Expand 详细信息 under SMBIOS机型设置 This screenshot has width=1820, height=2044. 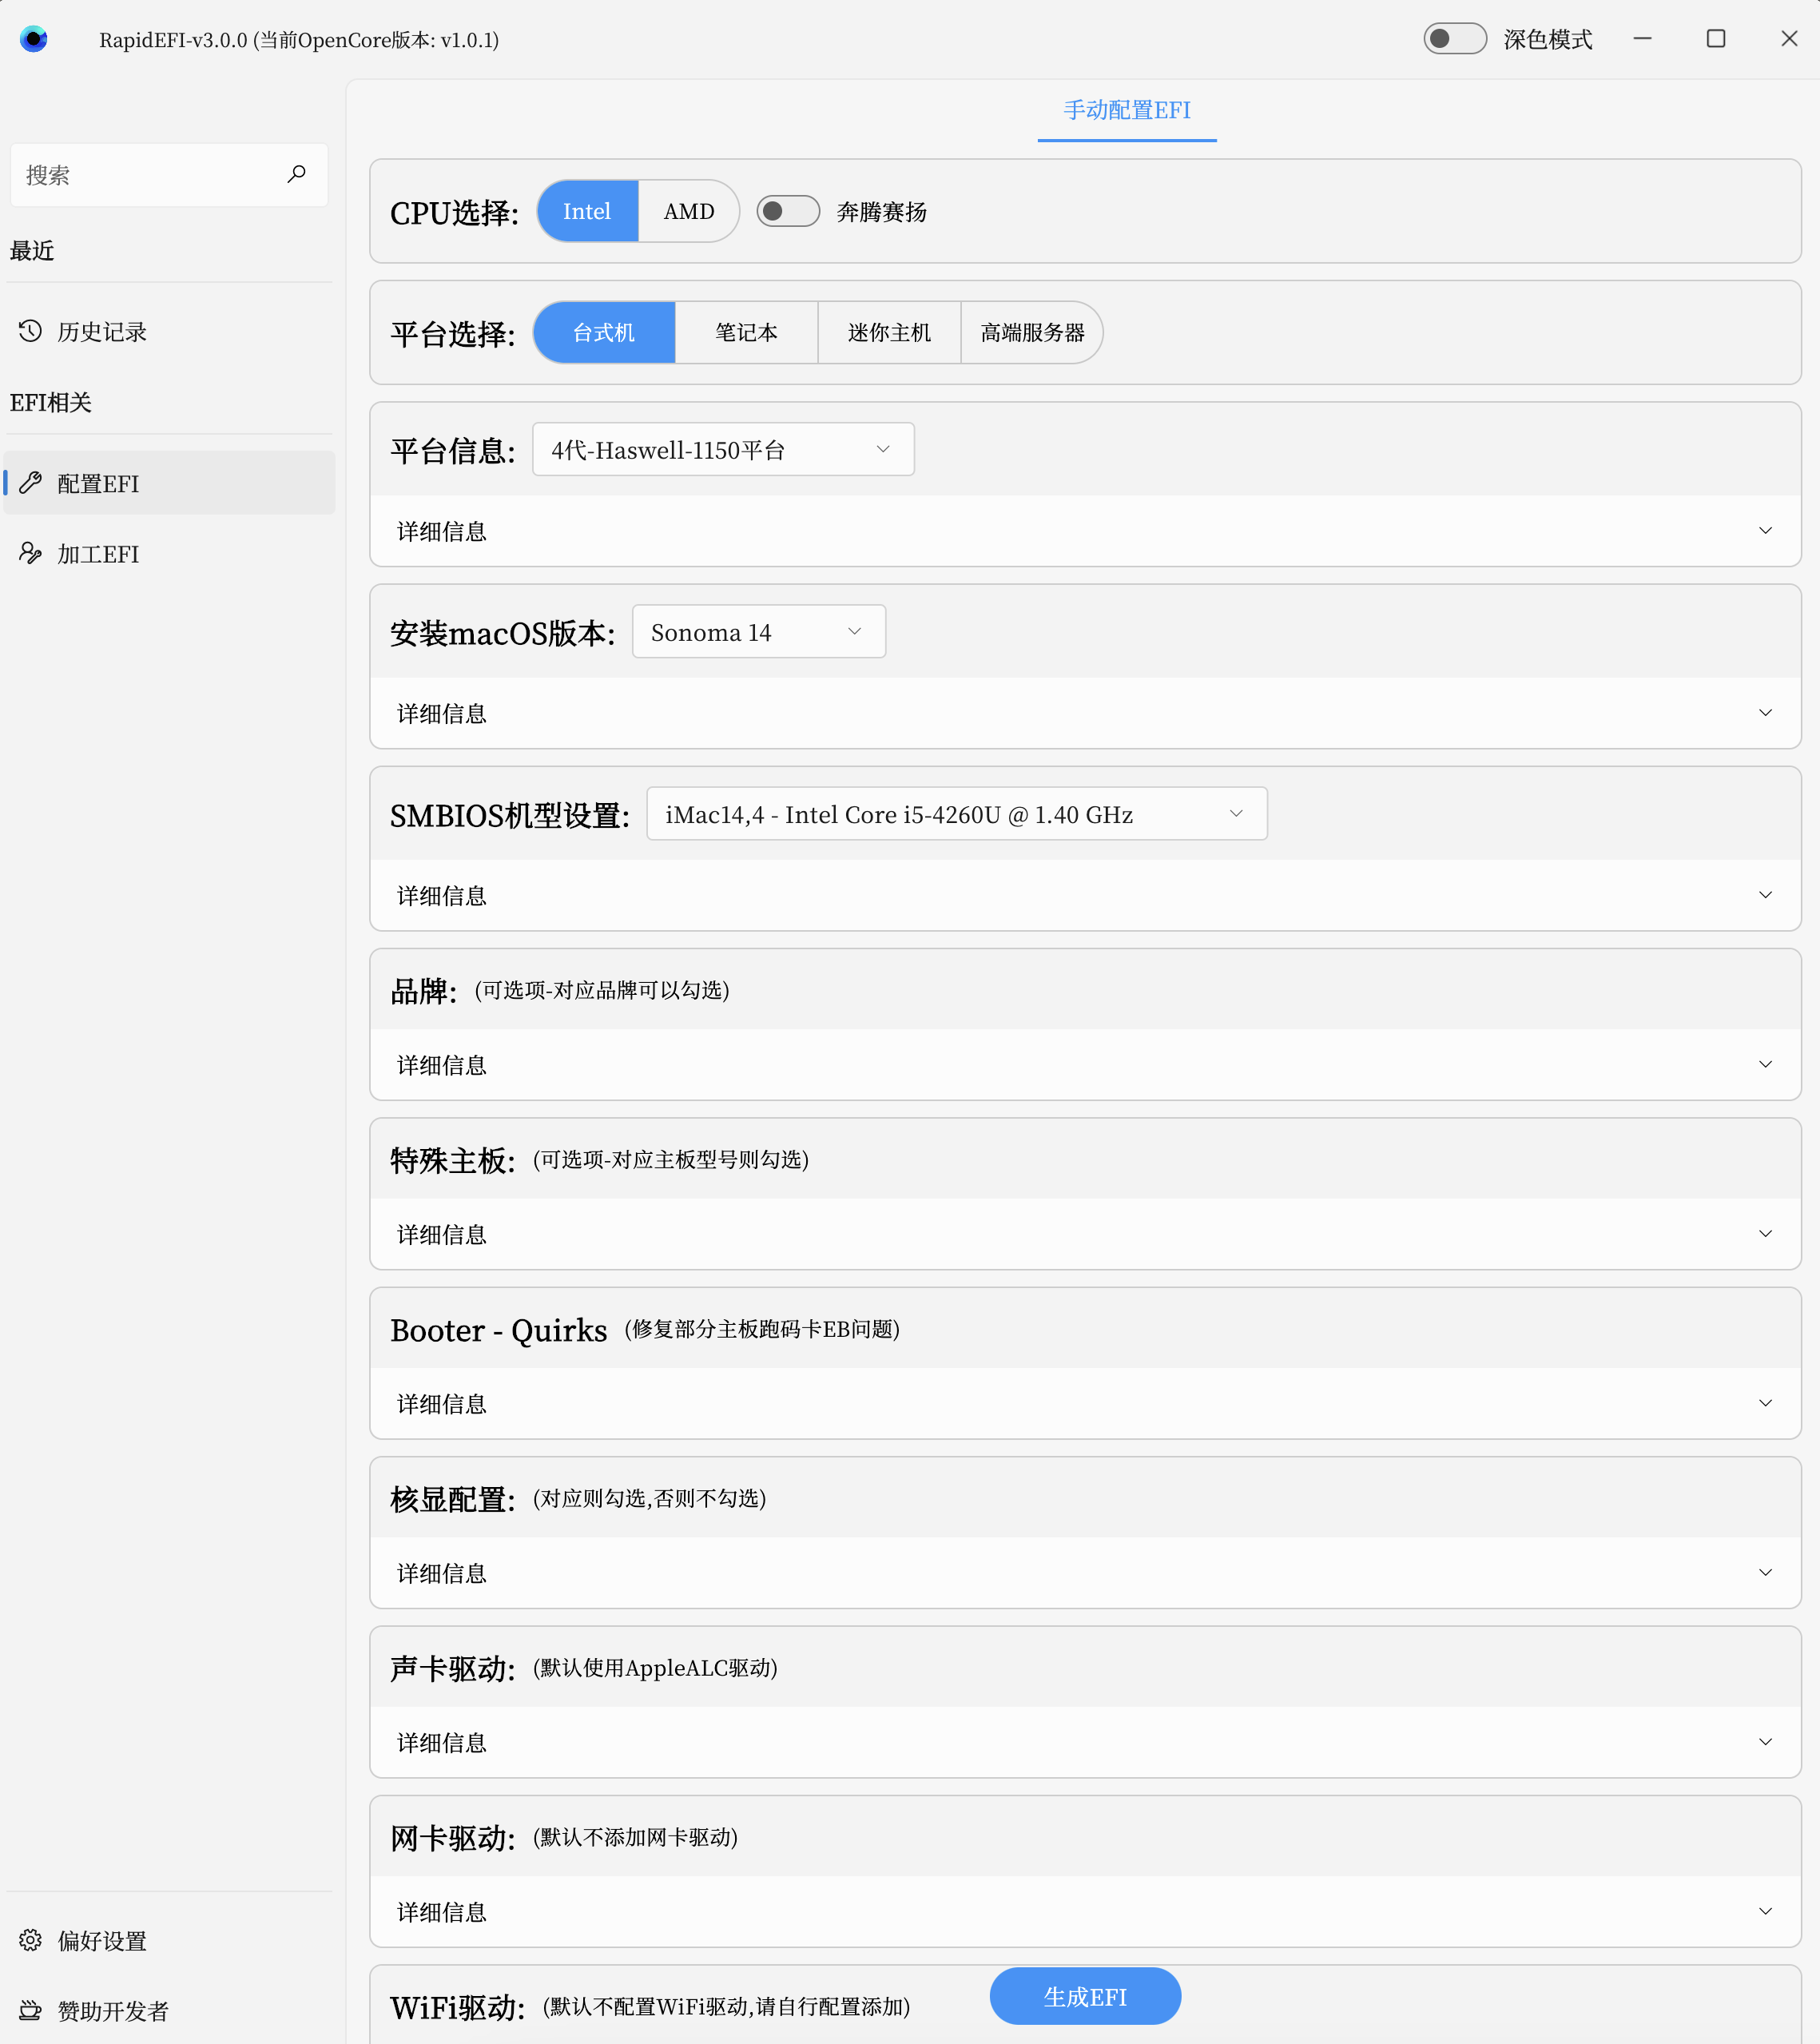pos(1085,894)
